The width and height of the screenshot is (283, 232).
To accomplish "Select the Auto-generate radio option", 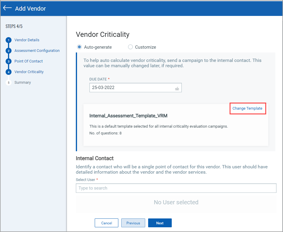I will (x=79, y=47).
